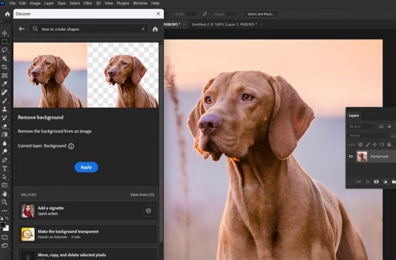Select the Horizontal Type tool

point(5,168)
